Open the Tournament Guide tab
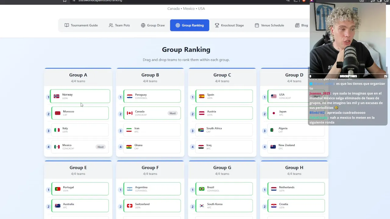390x219 pixels. (81, 25)
